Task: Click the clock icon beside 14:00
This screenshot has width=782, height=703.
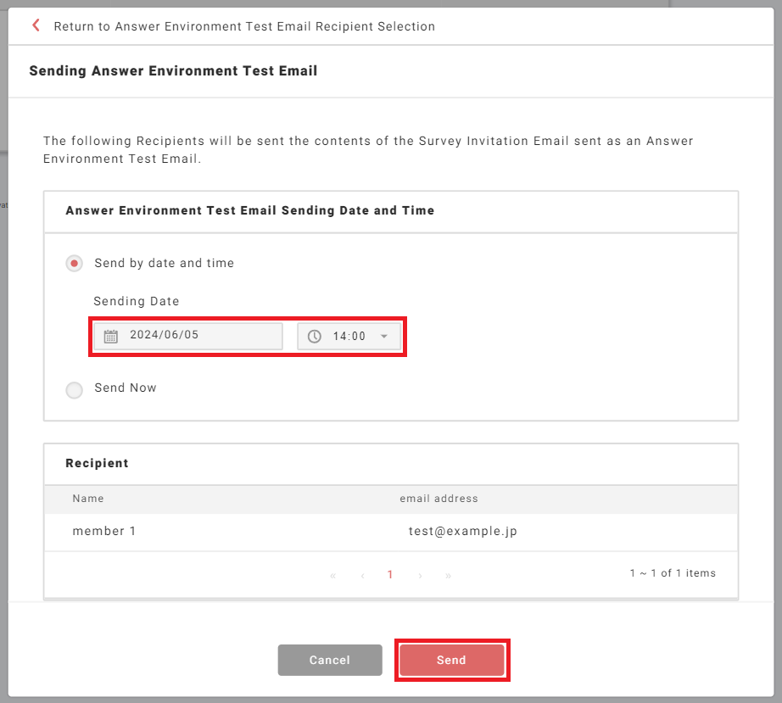Action: click(x=315, y=337)
